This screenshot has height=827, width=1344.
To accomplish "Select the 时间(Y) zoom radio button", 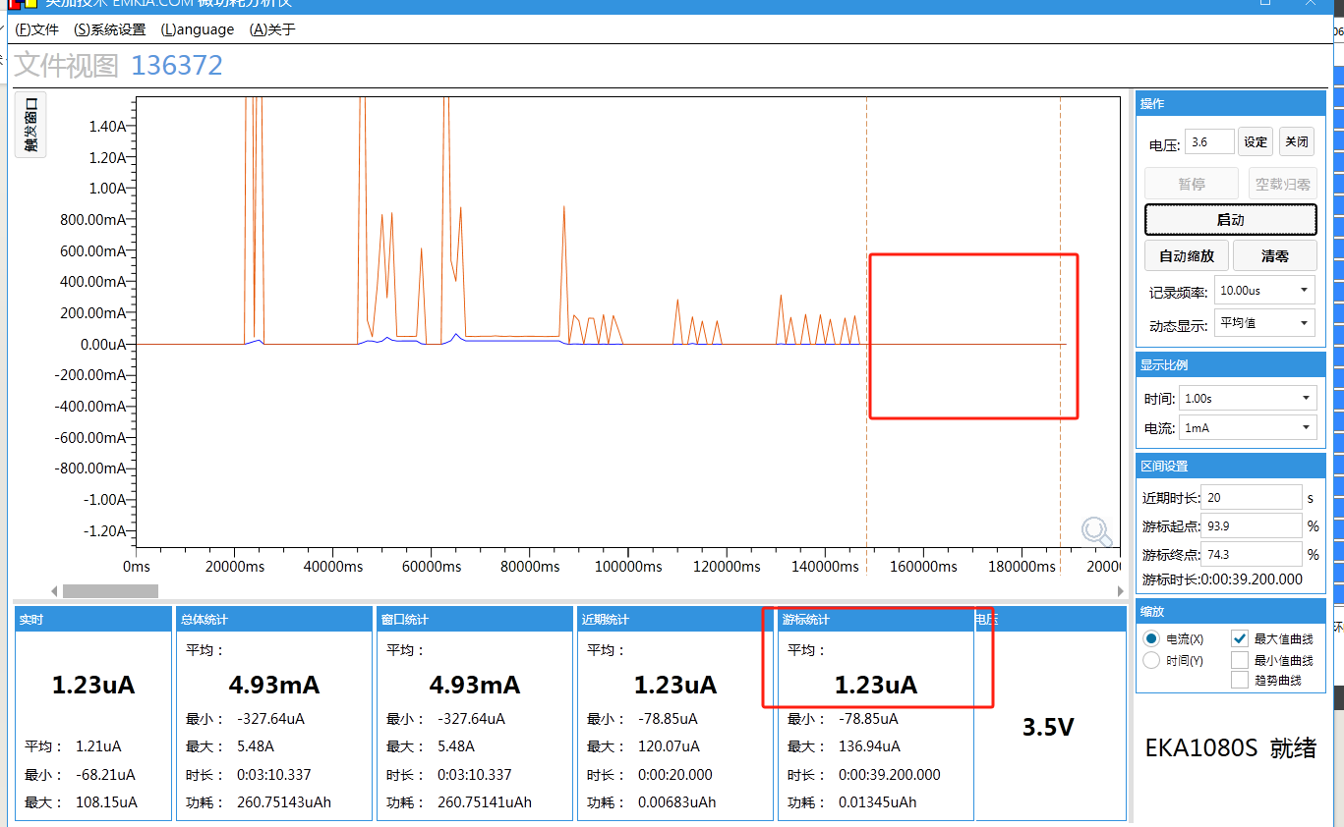I will point(1151,660).
